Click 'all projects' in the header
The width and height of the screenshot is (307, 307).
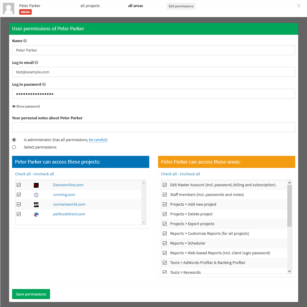point(90,6)
